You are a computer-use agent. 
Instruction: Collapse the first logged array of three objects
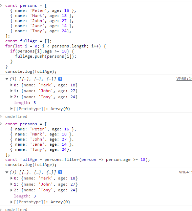[x=7, y=79]
